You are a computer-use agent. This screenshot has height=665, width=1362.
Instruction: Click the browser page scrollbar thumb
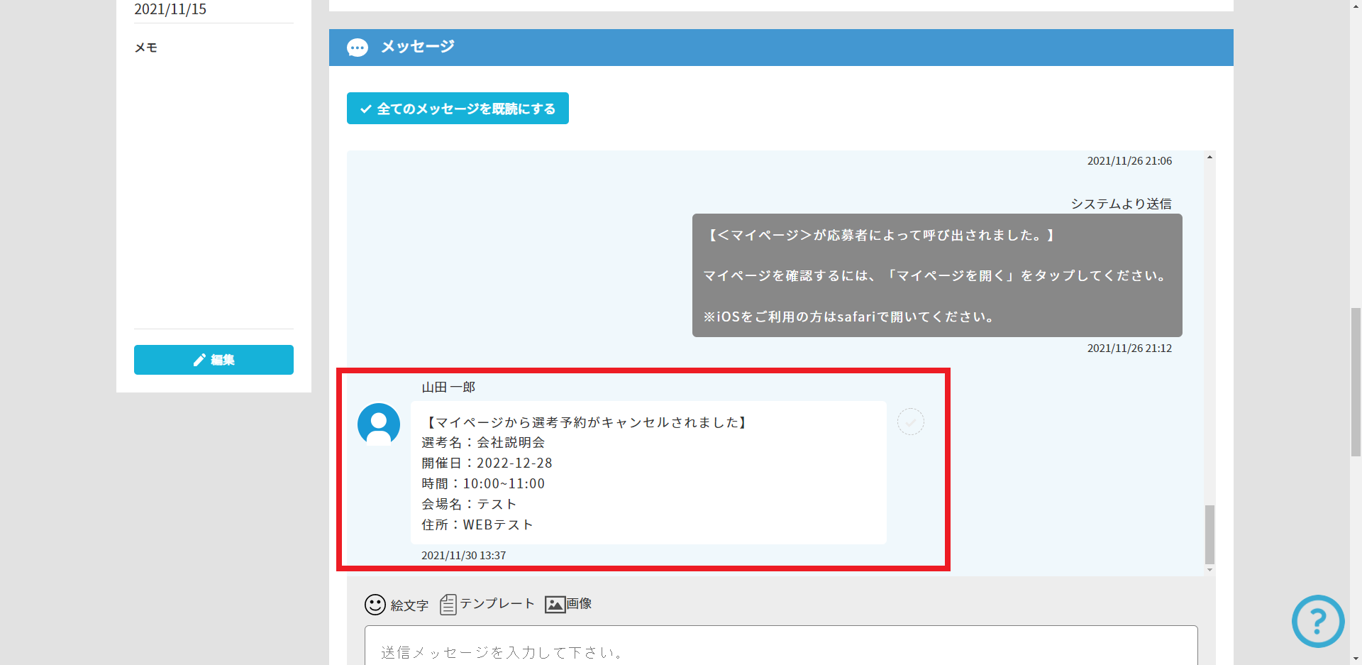(1356, 382)
